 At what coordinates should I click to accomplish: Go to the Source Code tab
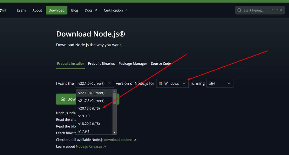point(161,64)
